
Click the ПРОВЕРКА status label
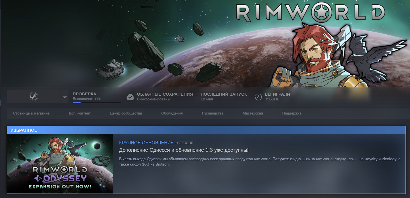point(85,94)
